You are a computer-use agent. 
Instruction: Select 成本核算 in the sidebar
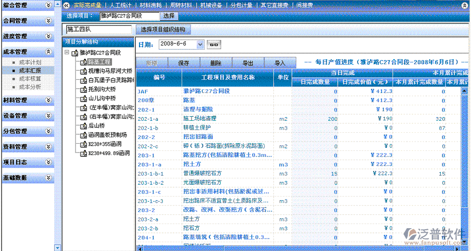tap(30, 78)
